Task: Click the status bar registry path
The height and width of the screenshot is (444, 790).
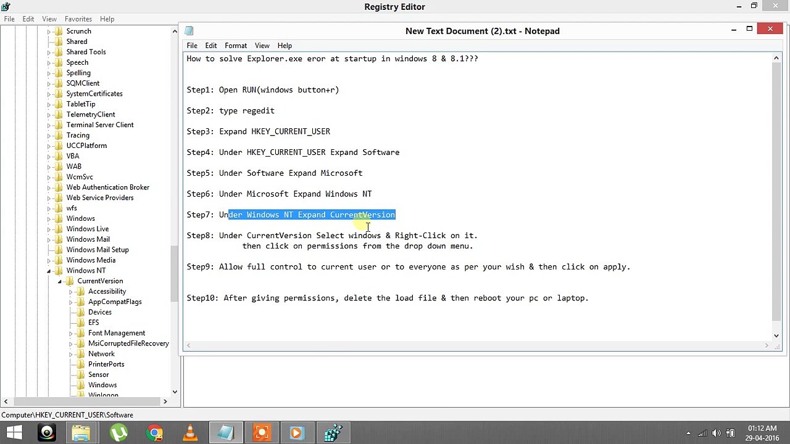Action: pyautogui.click(x=67, y=415)
